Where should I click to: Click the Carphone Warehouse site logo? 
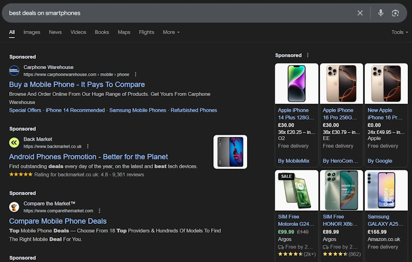click(14, 71)
